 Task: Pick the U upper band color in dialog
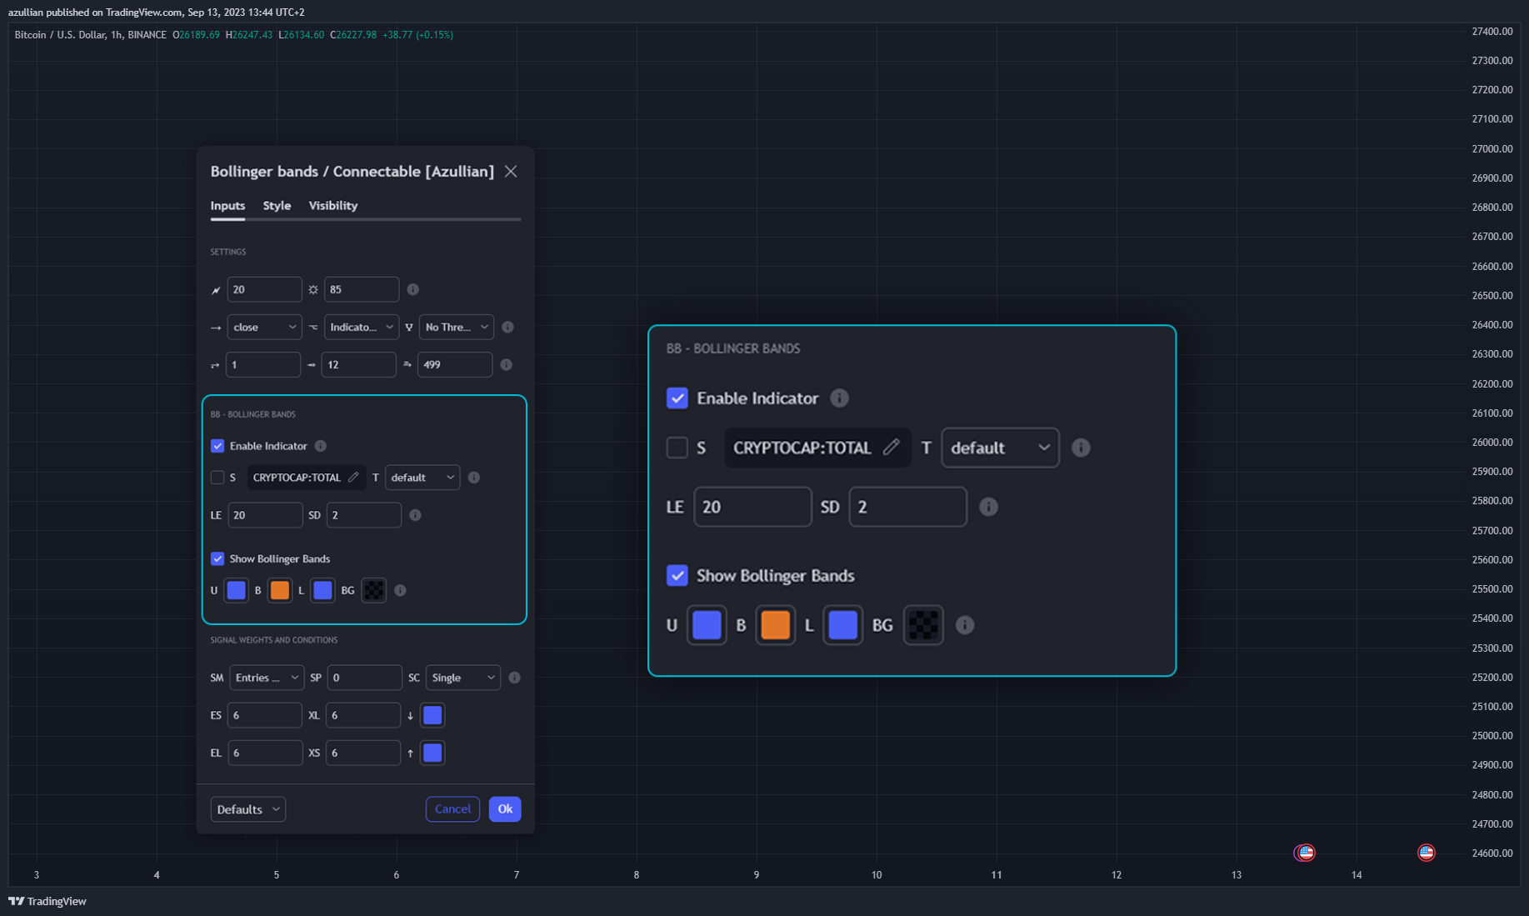(237, 590)
